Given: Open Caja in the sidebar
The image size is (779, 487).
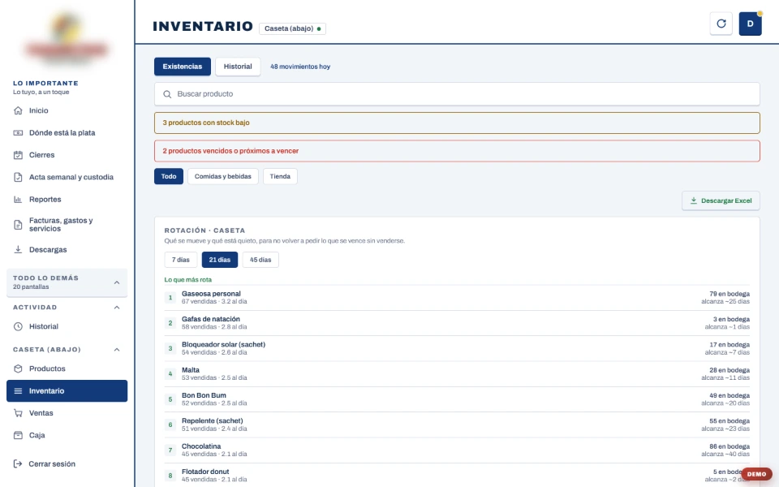Looking at the screenshot, I should point(67,435).
